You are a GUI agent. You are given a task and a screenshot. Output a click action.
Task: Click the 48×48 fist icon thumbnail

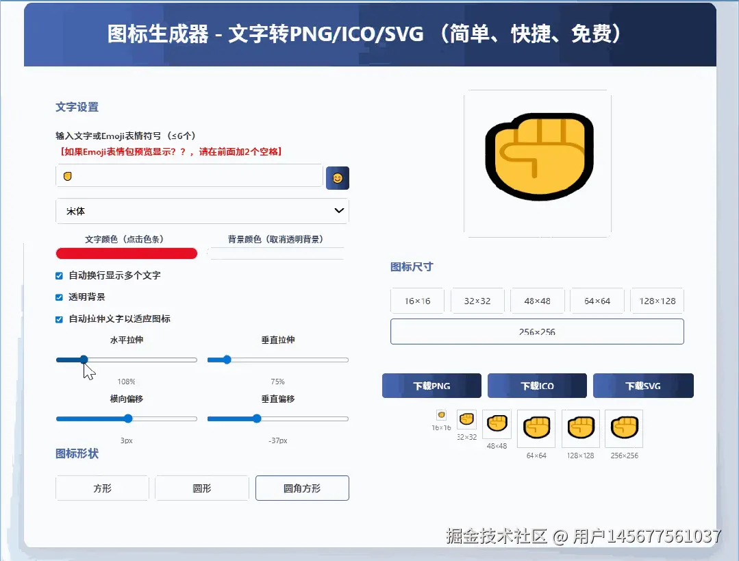(x=497, y=423)
